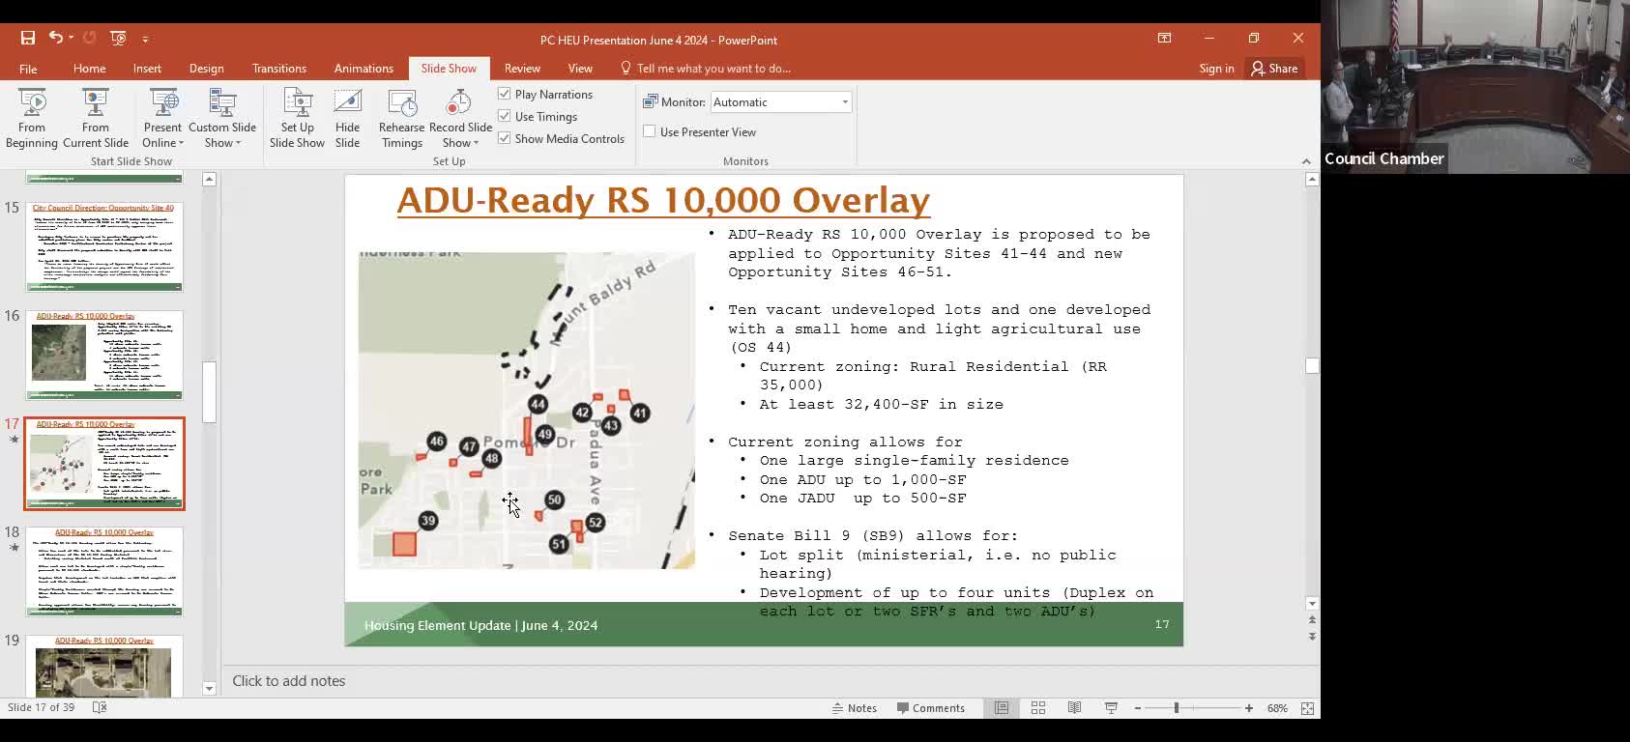Click the Hide Slide button
This screenshot has width=1630, height=742.
tap(347, 118)
